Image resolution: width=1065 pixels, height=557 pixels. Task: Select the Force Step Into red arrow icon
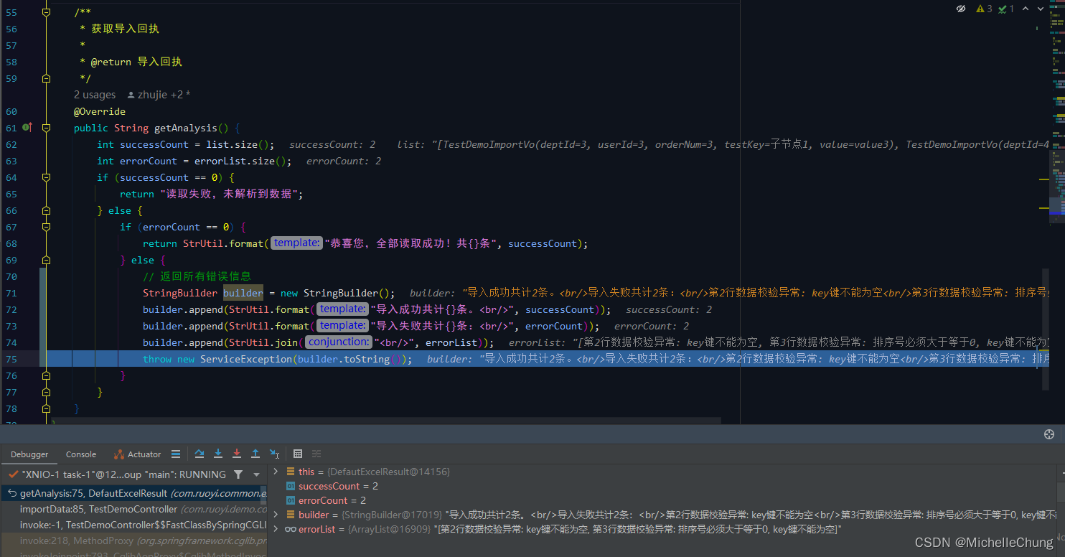[x=236, y=453]
